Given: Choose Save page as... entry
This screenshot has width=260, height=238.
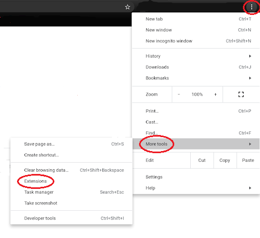Looking at the screenshot, I should pyautogui.click(x=71, y=144).
